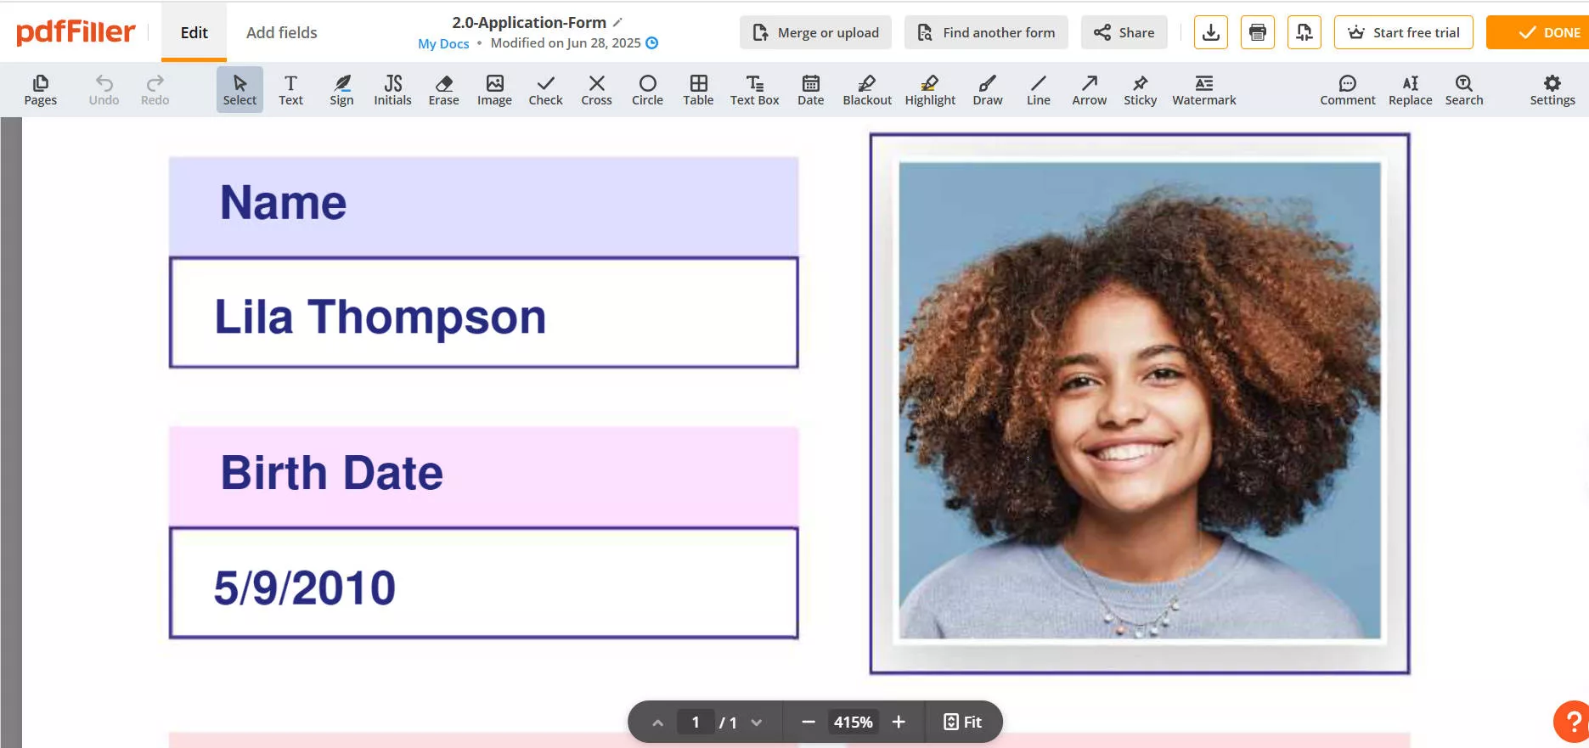This screenshot has height=748, width=1589.
Task: Add a Watermark to the document
Action: [x=1203, y=89]
